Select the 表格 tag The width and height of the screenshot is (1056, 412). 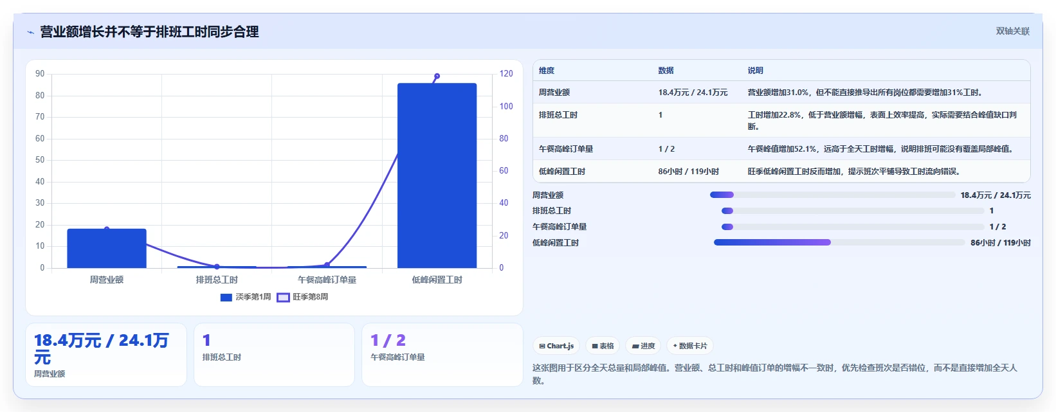tap(603, 346)
